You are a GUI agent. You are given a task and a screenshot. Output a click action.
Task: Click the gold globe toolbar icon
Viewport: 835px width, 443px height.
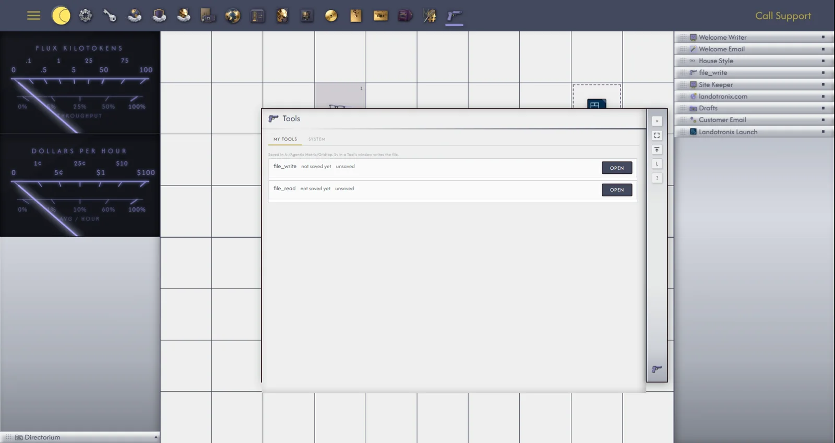(x=233, y=16)
